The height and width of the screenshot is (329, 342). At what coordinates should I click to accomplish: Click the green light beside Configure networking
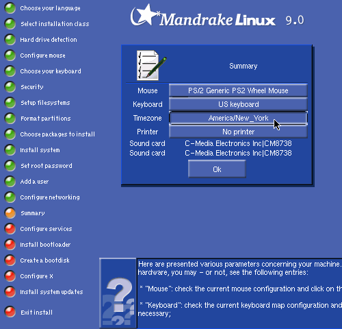pos(10,197)
